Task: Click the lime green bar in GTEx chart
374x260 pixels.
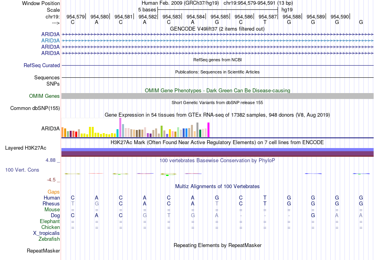Action: pyautogui.click(x=161, y=132)
